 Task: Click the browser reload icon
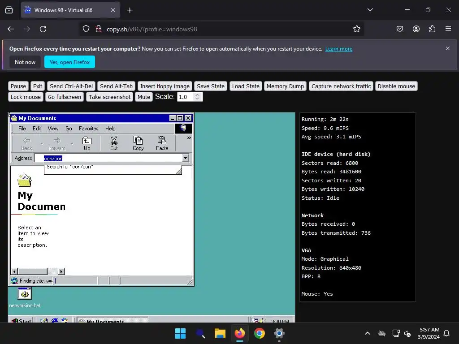point(43,29)
